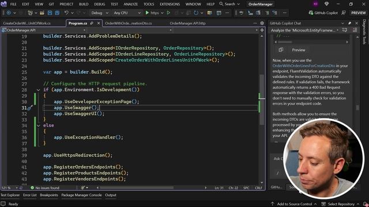Click the hot reload circular arrow icon

point(196,13)
